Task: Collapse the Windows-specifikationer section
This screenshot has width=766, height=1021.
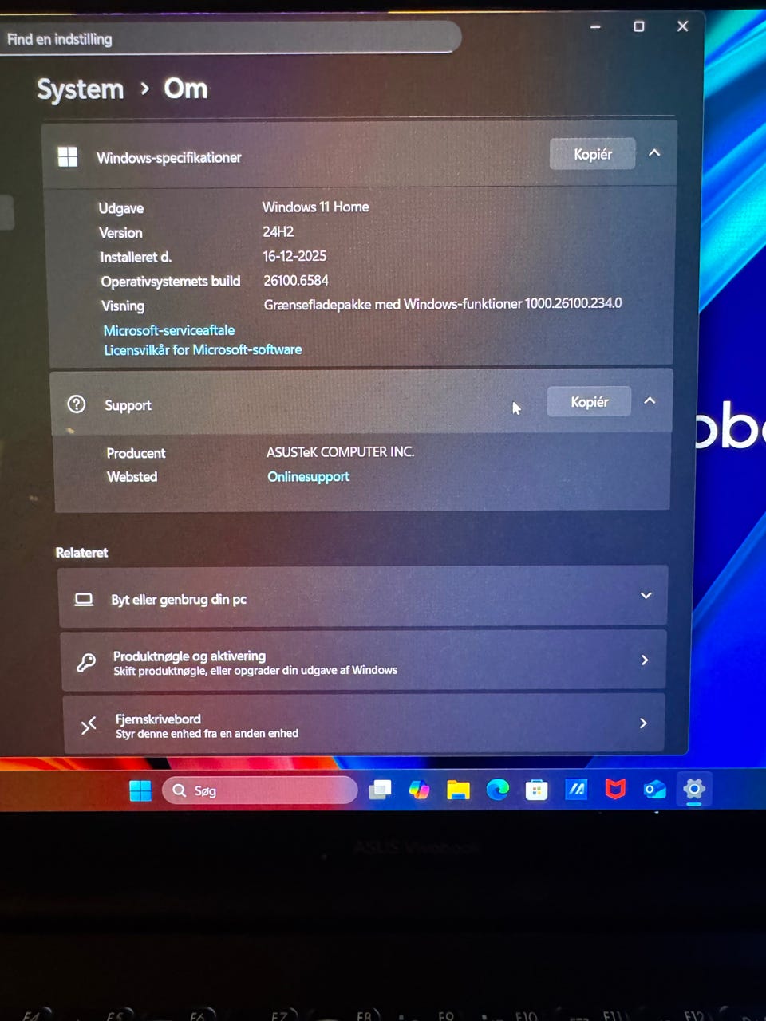Action: [654, 152]
